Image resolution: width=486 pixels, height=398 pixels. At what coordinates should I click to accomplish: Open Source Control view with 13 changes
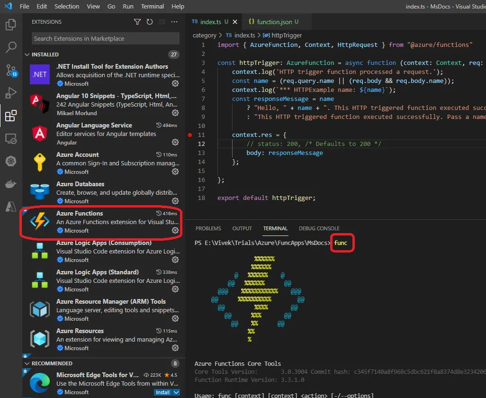click(x=11, y=71)
